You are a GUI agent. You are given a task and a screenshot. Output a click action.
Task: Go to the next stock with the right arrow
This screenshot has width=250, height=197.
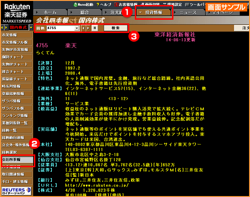pos(88,28)
